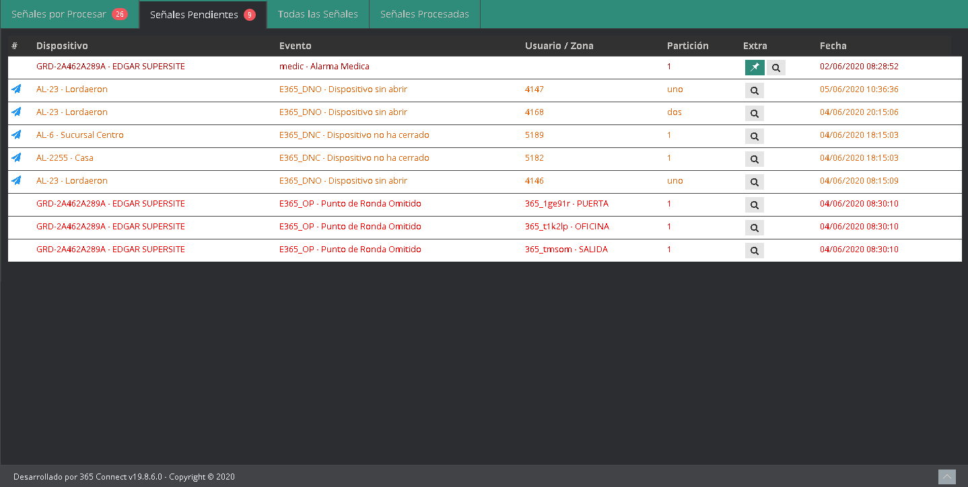Click the magnifier icon for Alarma Medica

(776, 67)
